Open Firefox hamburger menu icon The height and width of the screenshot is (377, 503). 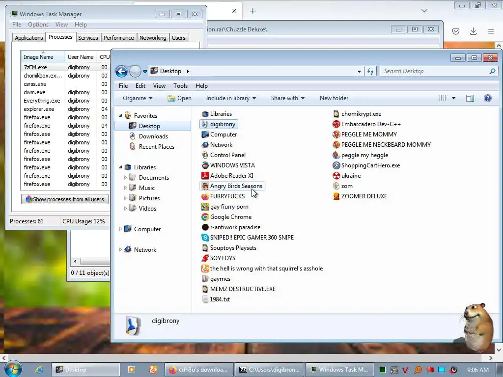click(491, 31)
